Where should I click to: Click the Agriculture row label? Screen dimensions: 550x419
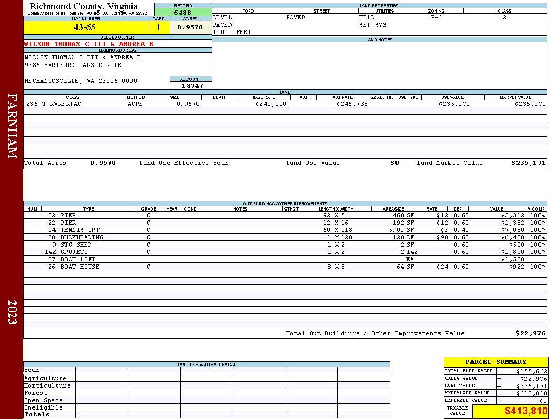pyautogui.click(x=45, y=378)
